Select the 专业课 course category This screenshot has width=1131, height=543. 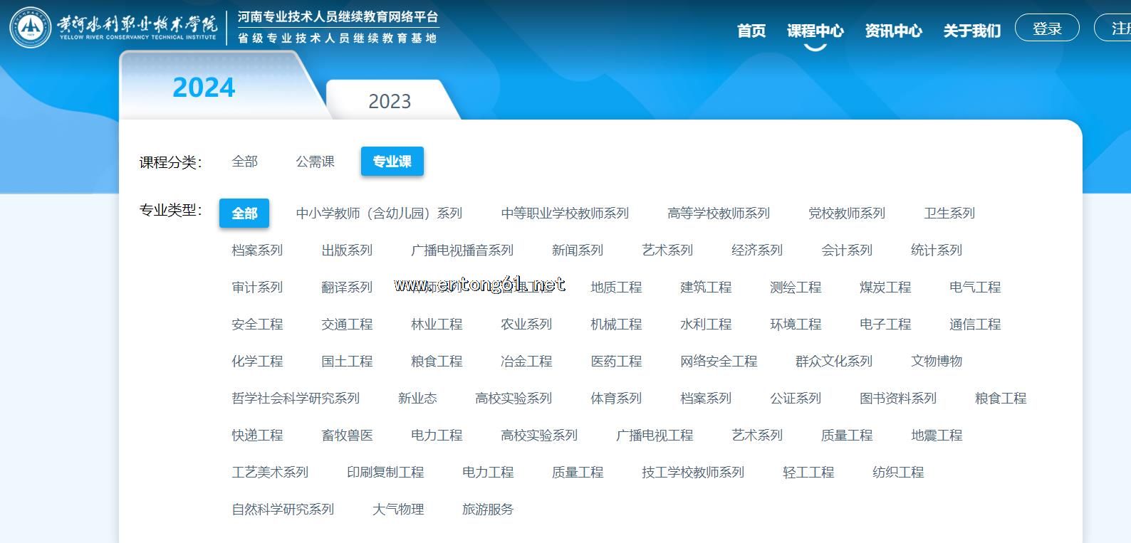click(392, 162)
